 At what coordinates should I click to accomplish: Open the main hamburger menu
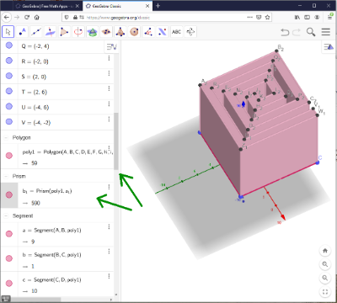coord(326,32)
